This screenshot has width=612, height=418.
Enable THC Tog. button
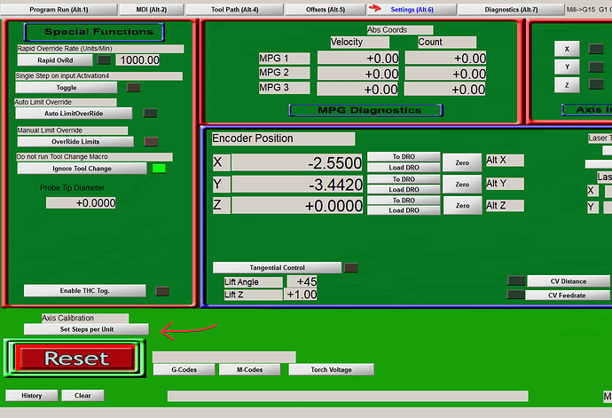(x=84, y=291)
